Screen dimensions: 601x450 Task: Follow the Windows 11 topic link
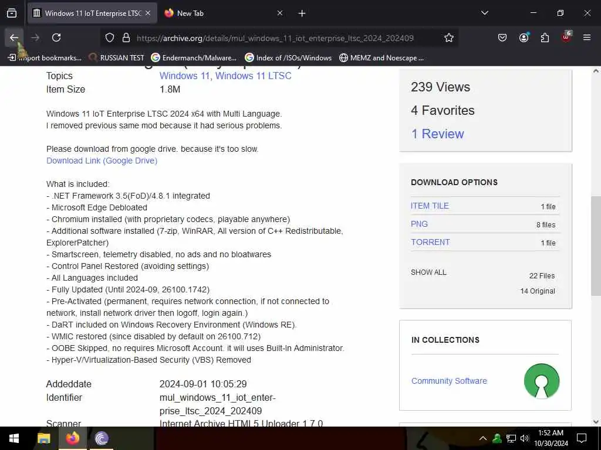[x=185, y=76]
